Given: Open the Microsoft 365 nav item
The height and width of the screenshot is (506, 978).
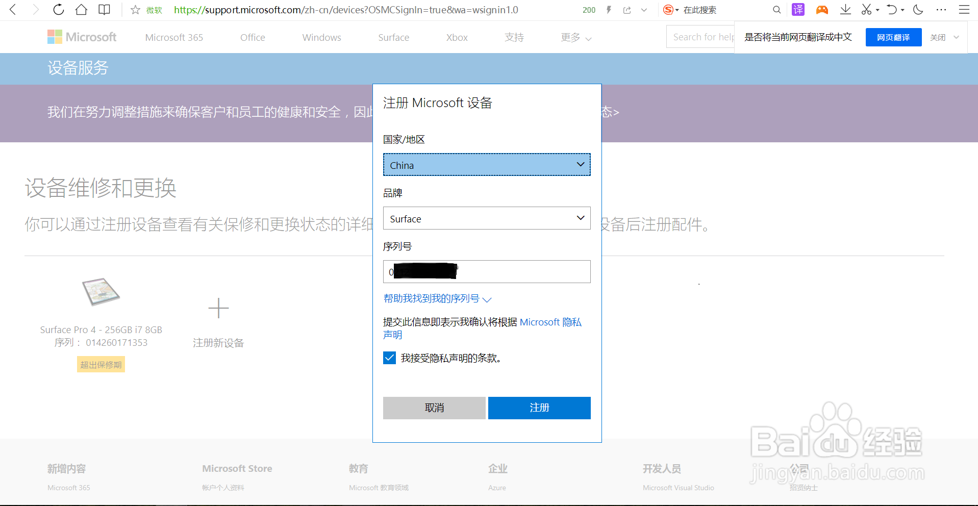Looking at the screenshot, I should coord(174,37).
